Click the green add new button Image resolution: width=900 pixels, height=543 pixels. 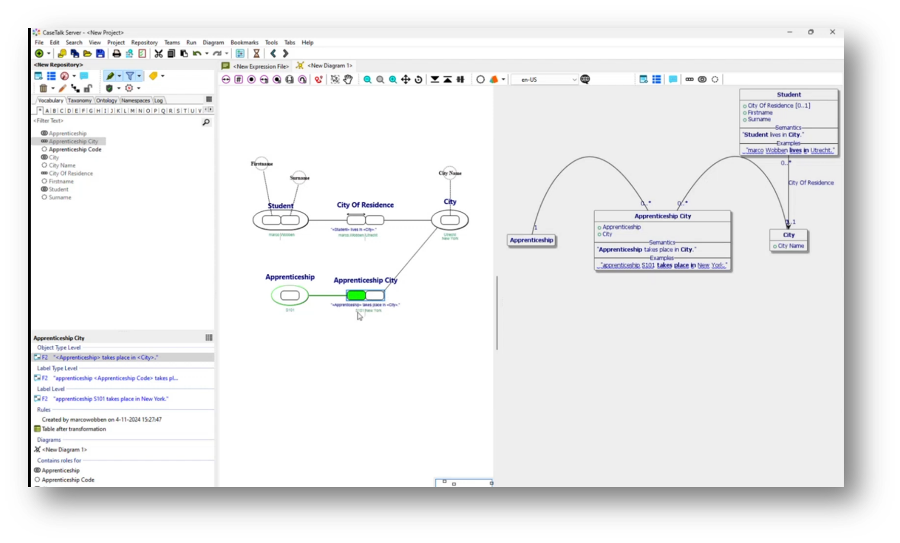point(39,53)
